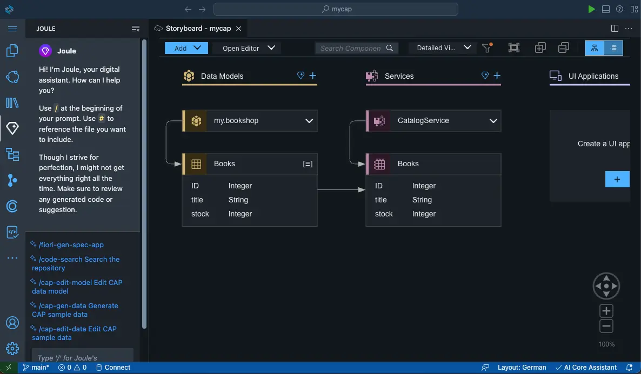
Task: Fit storyboard to screen icon
Action: click(x=514, y=48)
